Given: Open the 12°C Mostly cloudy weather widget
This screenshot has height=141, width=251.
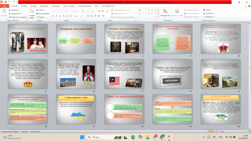Looking at the screenshot, I should [x=12, y=137].
